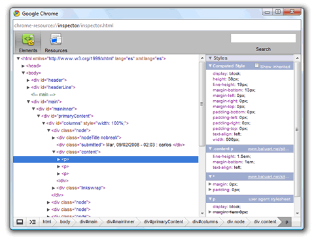Open the Elements panel icon
The width and height of the screenshot is (314, 239).
pyautogui.click(x=28, y=40)
